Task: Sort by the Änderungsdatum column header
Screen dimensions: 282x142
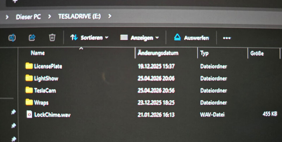Action: click(158, 53)
